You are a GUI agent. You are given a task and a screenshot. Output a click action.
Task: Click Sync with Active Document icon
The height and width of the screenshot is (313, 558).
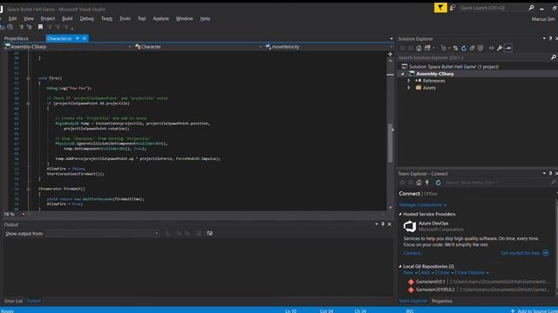click(455, 48)
